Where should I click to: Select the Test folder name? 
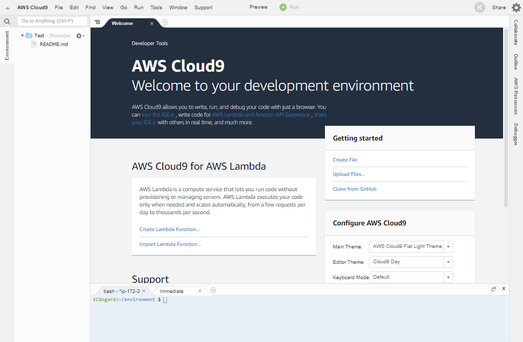coord(39,35)
